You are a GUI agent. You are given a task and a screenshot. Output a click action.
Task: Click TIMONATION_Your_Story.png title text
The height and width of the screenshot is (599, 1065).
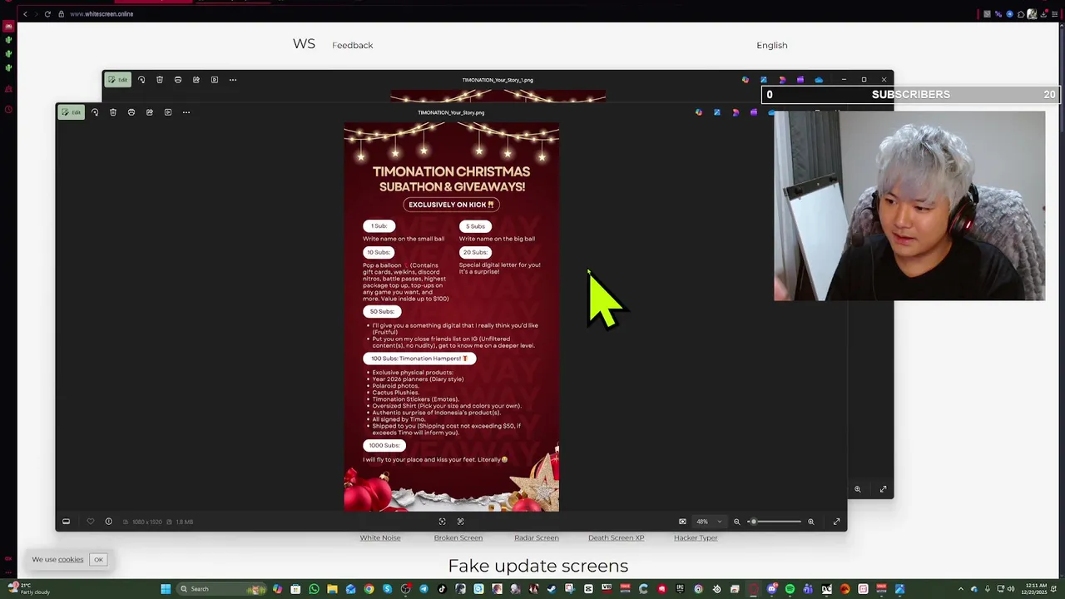[x=451, y=112]
